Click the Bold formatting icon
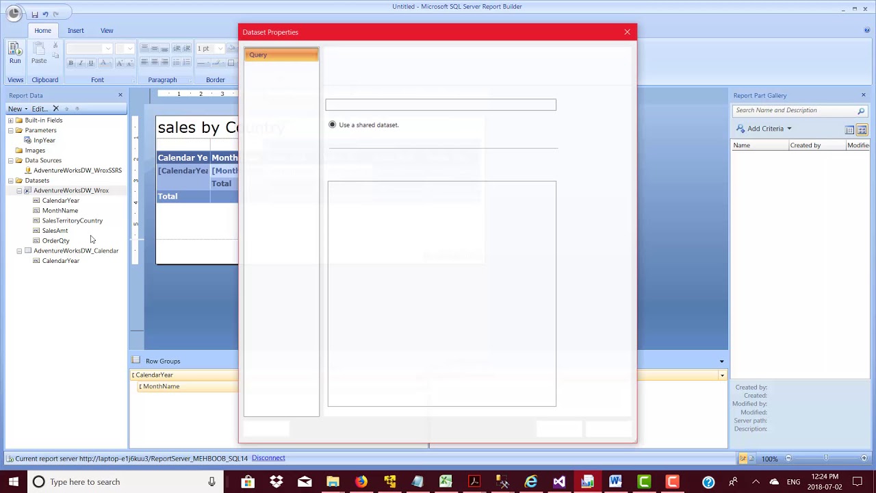Viewport: 876px width, 493px height. 70,63
